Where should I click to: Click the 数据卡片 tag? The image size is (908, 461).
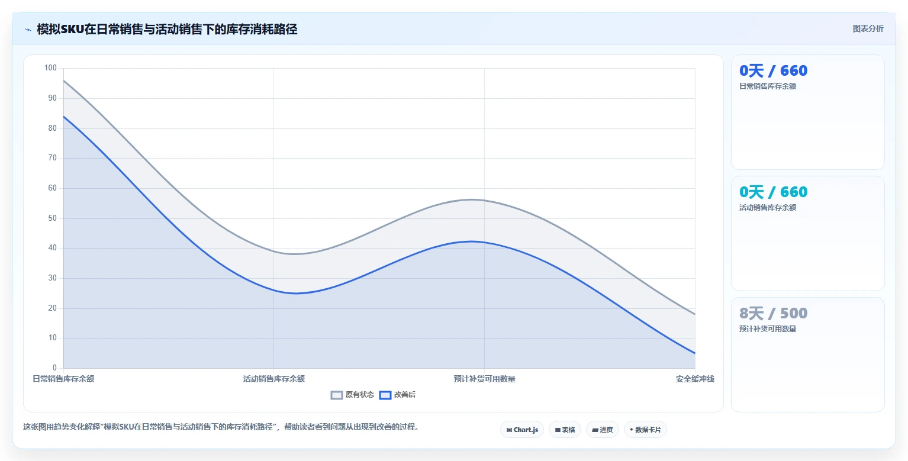(645, 430)
